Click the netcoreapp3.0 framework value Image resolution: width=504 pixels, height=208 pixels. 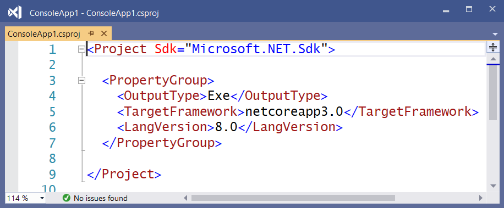[x=294, y=111]
